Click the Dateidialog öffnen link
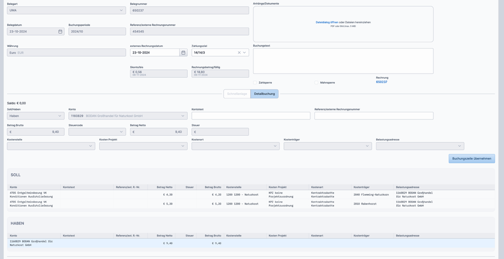504x259 pixels. (x=327, y=22)
